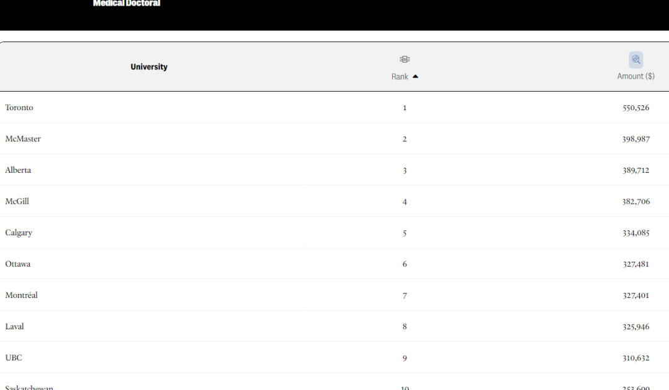This screenshot has height=390, width=669.
Task: Select the Laval row name
Action: pyautogui.click(x=14, y=326)
